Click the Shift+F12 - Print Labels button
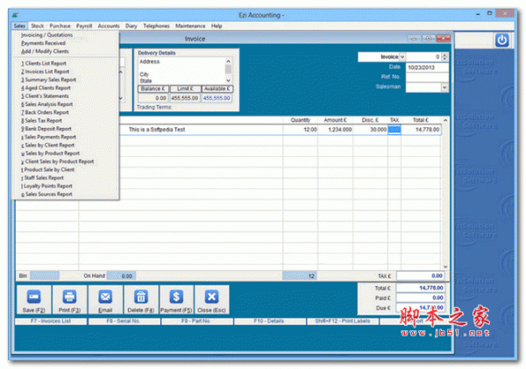Viewport: 526px width, 369px height. click(343, 322)
